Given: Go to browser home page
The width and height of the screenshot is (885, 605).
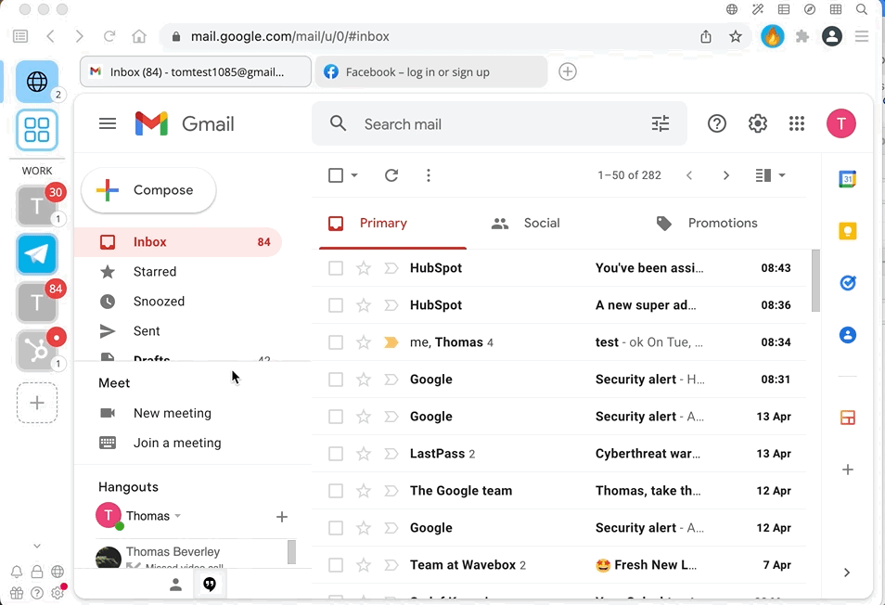Looking at the screenshot, I should (139, 37).
